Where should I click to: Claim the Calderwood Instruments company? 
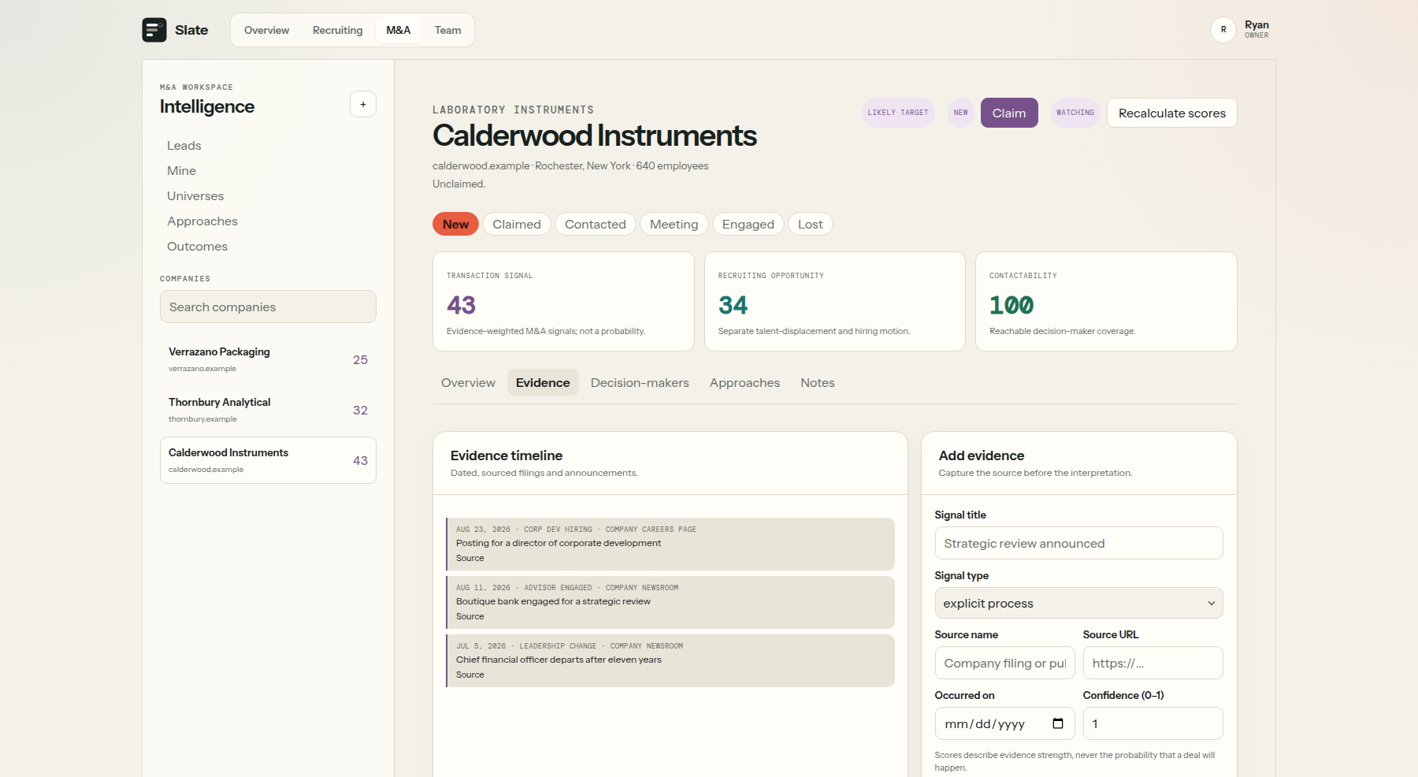[x=1009, y=113]
